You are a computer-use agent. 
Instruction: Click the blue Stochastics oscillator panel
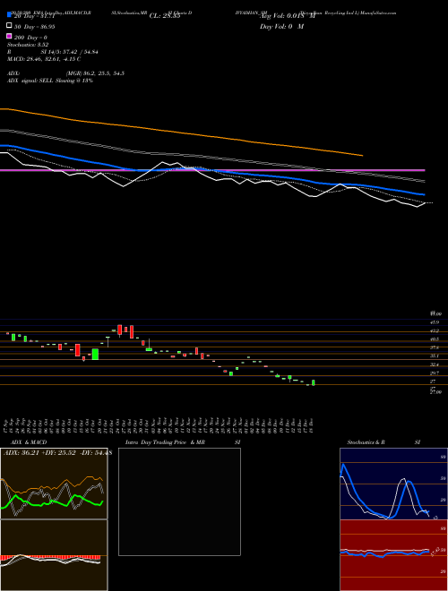pos(392,484)
